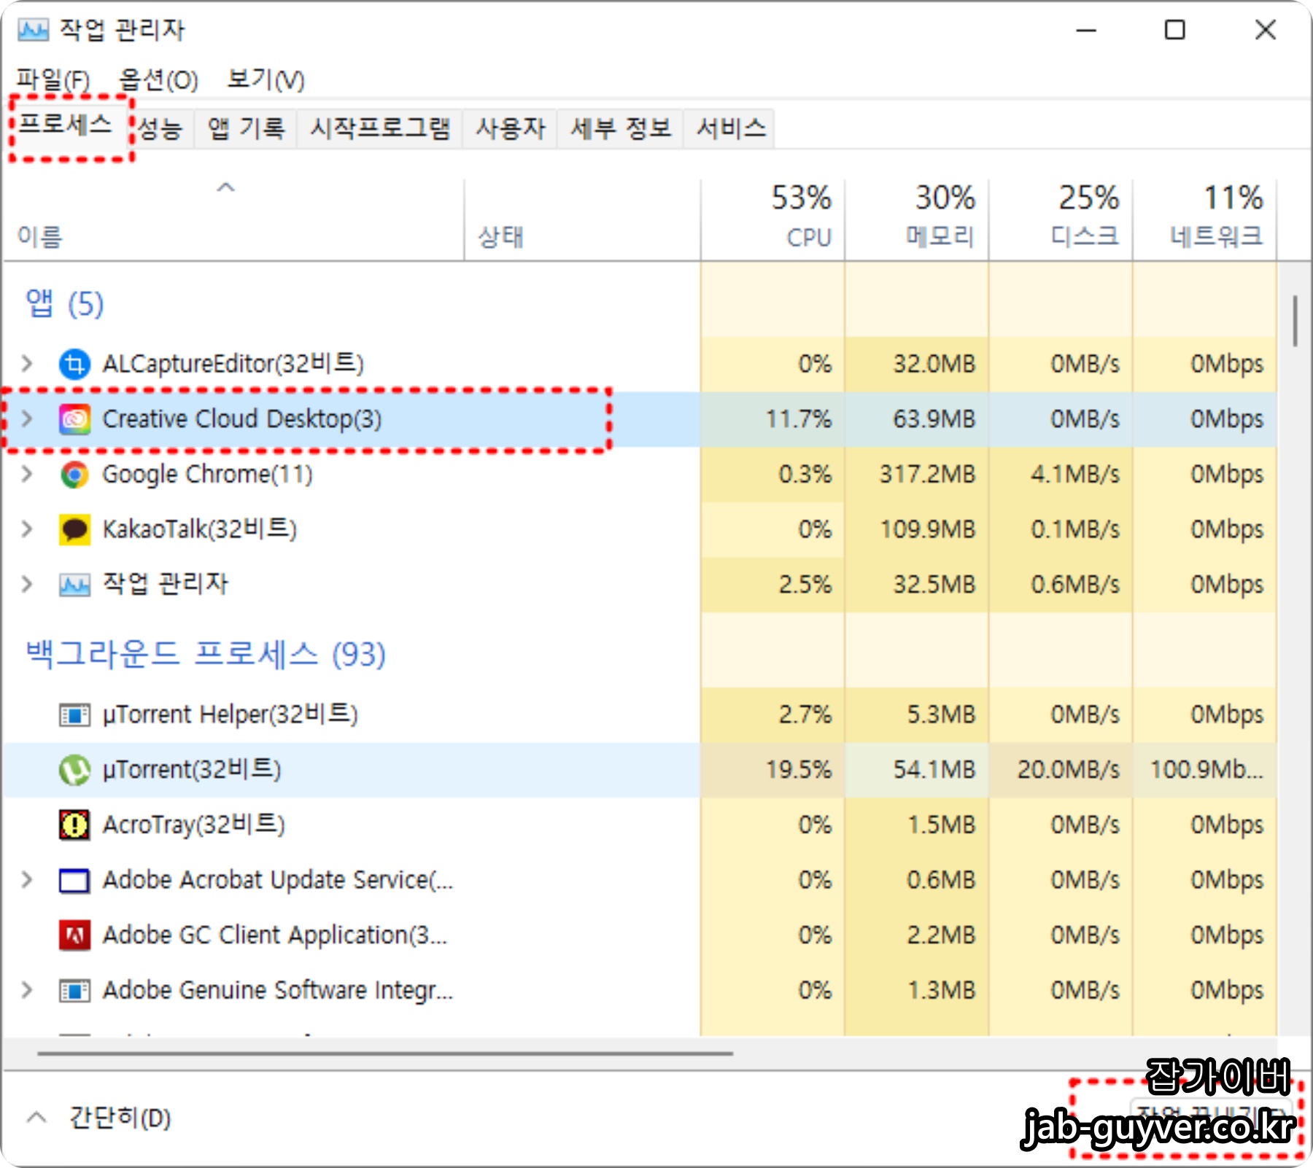Open the 옵션(O) menu
This screenshot has height=1168, width=1313.
point(158,79)
